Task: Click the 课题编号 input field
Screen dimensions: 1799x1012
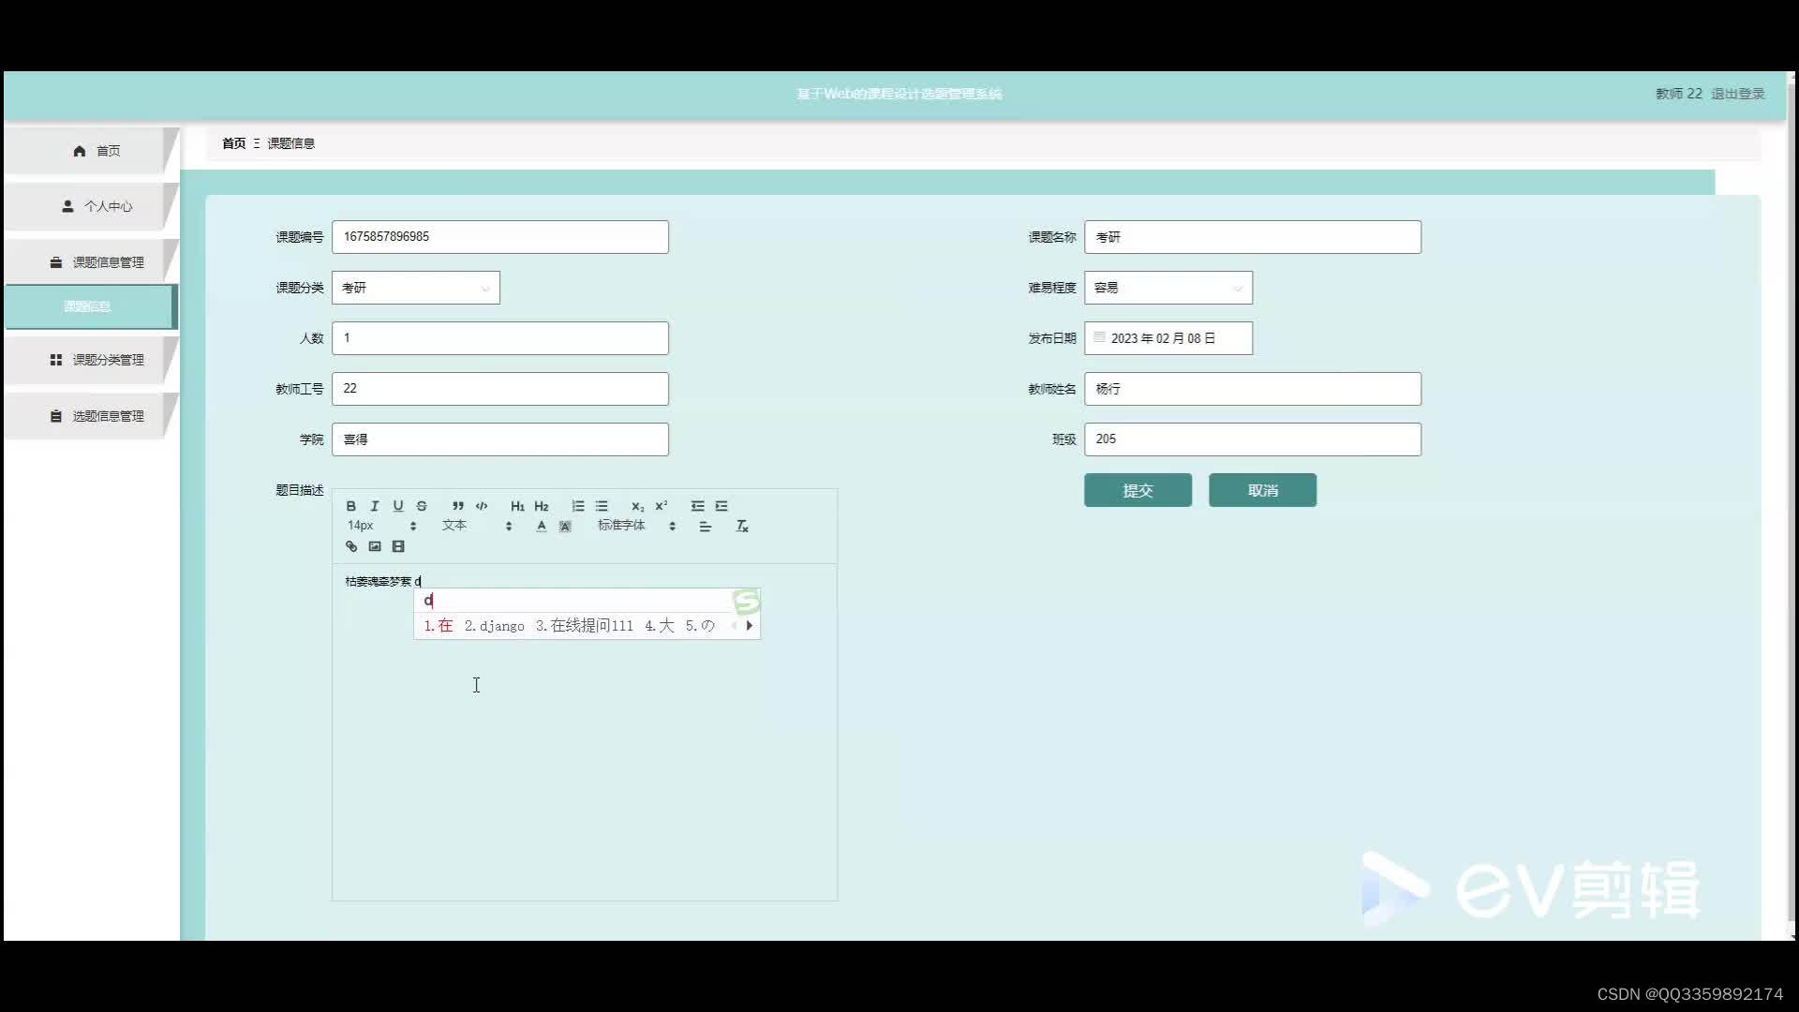Action: tap(500, 237)
